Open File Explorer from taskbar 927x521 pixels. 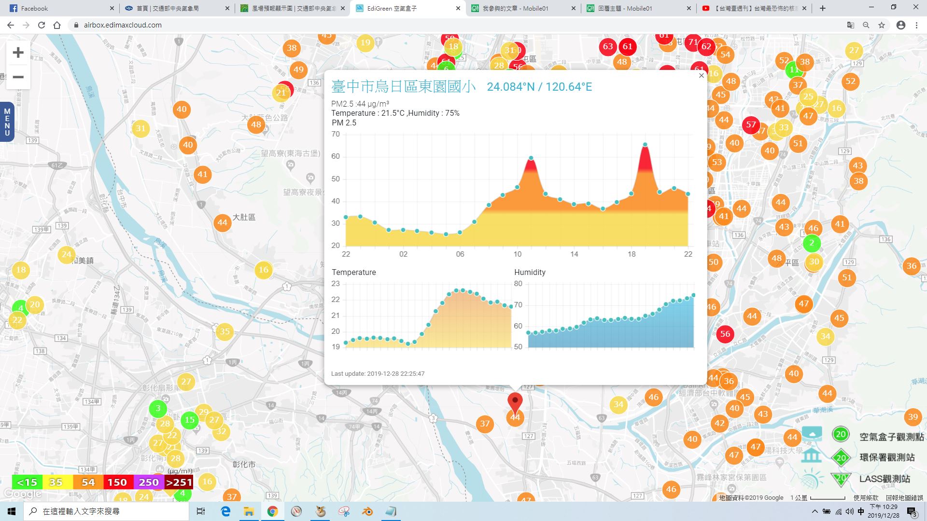pyautogui.click(x=249, y=511)
